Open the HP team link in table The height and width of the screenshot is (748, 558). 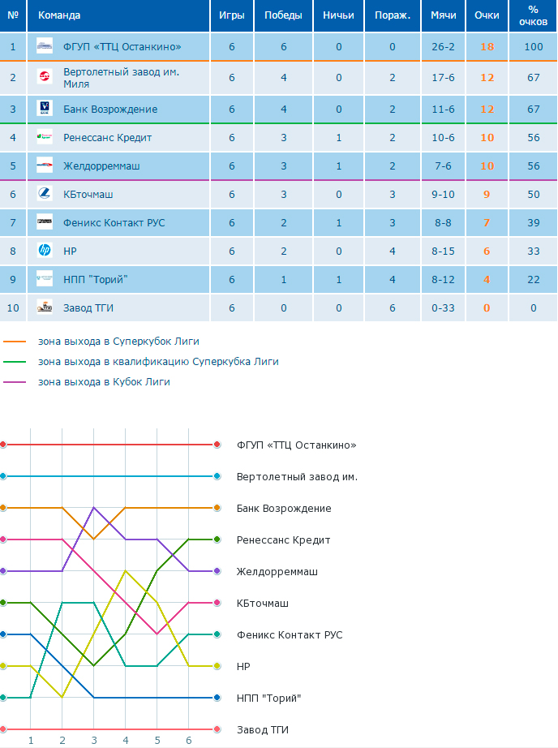click(70, 251)
